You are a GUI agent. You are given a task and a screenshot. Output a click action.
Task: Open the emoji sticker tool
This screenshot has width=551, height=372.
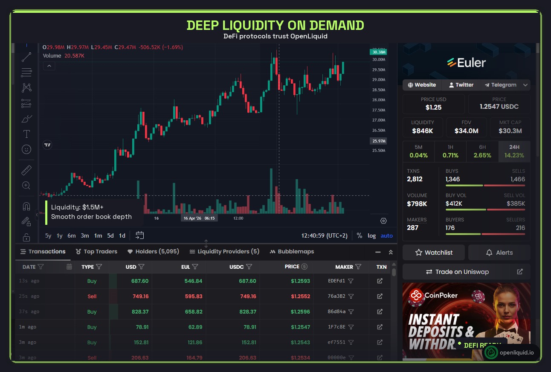click(26, 149)
